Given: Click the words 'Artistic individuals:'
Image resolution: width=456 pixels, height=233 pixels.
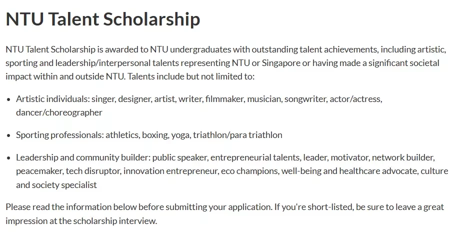Looking at the screenshot, I should pyautogui.click(x=52, y=99).
